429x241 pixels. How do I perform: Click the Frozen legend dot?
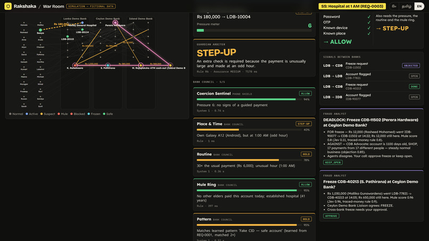coord(89,114)
